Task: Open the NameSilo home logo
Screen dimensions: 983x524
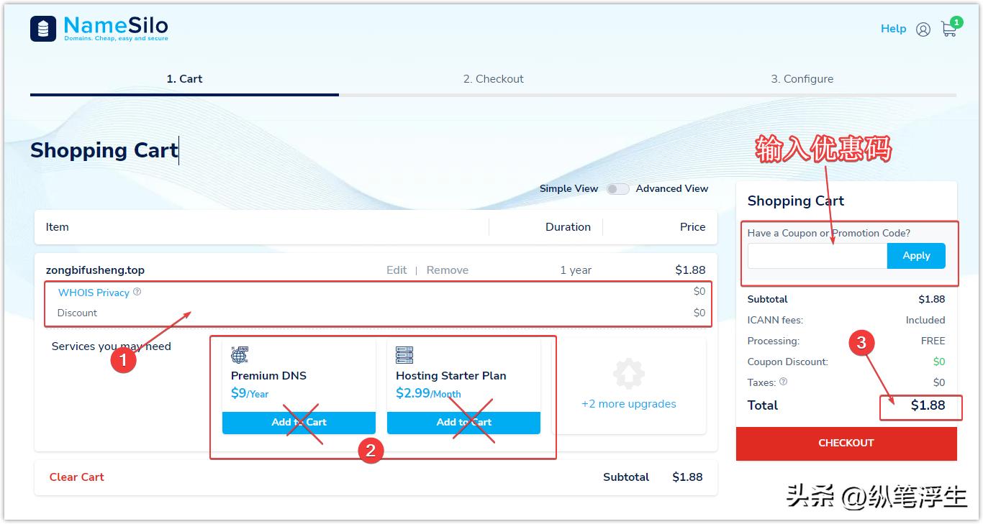Action: coord(99,29)
